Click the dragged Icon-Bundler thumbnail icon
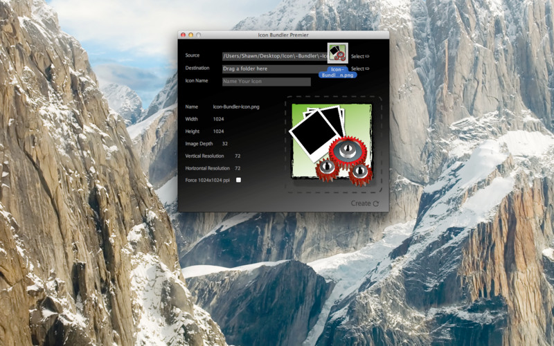This screenshot has width=554, height=346. tap(337, 53)
